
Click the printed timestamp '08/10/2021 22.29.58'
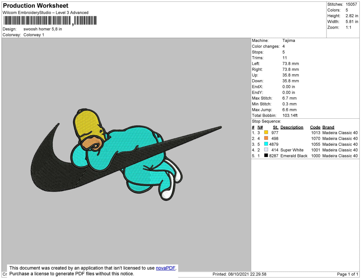[x=247, y=274]
